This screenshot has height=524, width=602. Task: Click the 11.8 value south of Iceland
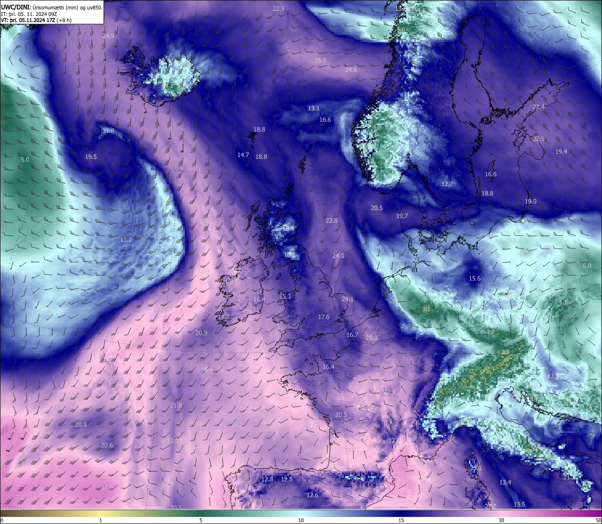(x=108, y=131)
